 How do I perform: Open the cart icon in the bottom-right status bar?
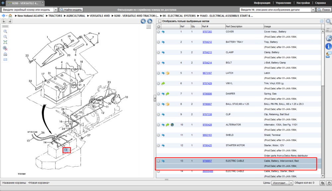[322, 183]
